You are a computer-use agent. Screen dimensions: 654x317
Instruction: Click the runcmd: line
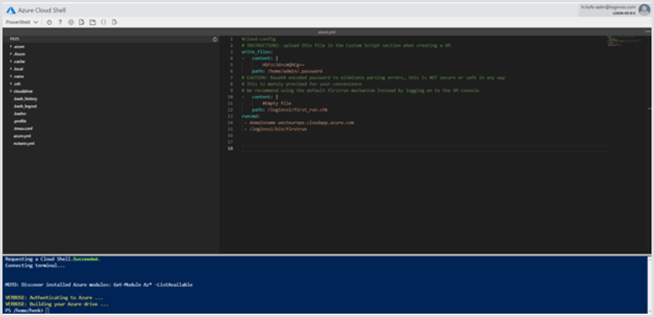click(x=250, y=117)
